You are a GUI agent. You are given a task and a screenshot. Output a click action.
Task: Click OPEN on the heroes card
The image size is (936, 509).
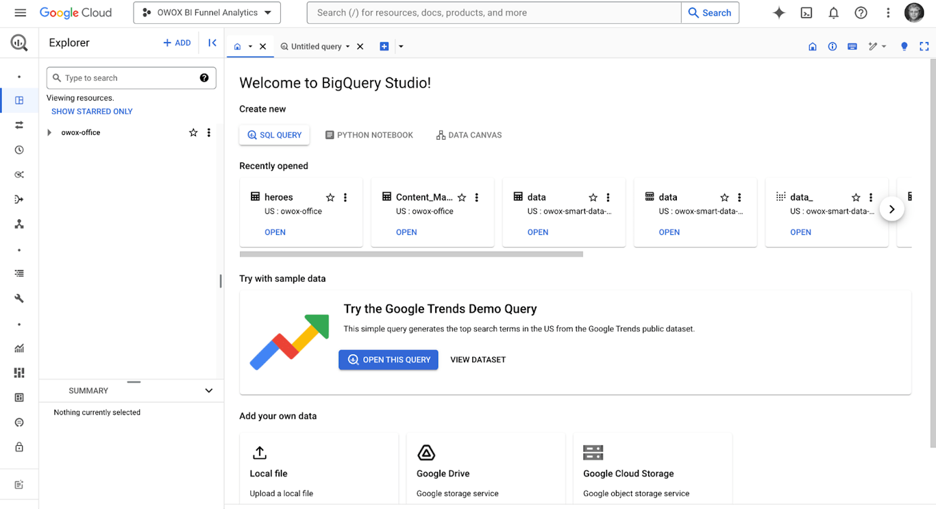tap(275, 232)
